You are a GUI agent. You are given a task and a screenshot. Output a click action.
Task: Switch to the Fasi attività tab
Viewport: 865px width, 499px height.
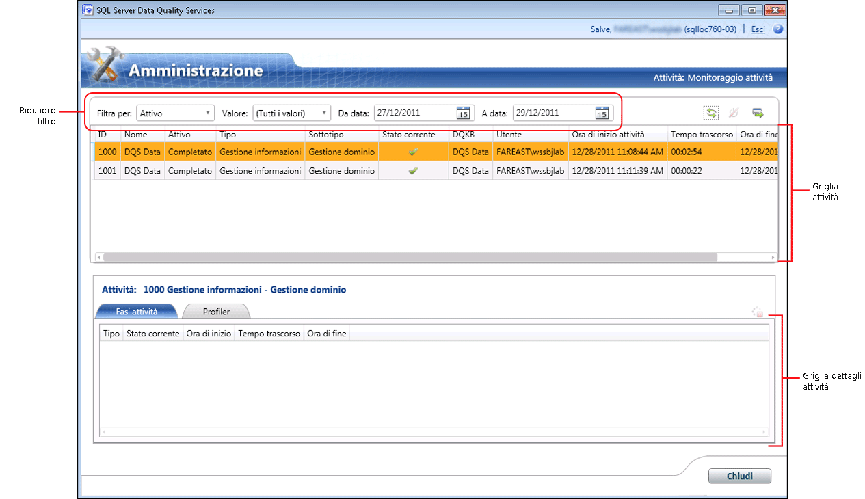[x=137, y=312]
